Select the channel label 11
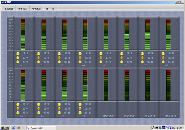This screenshot has width=185, height=130. 63,116
